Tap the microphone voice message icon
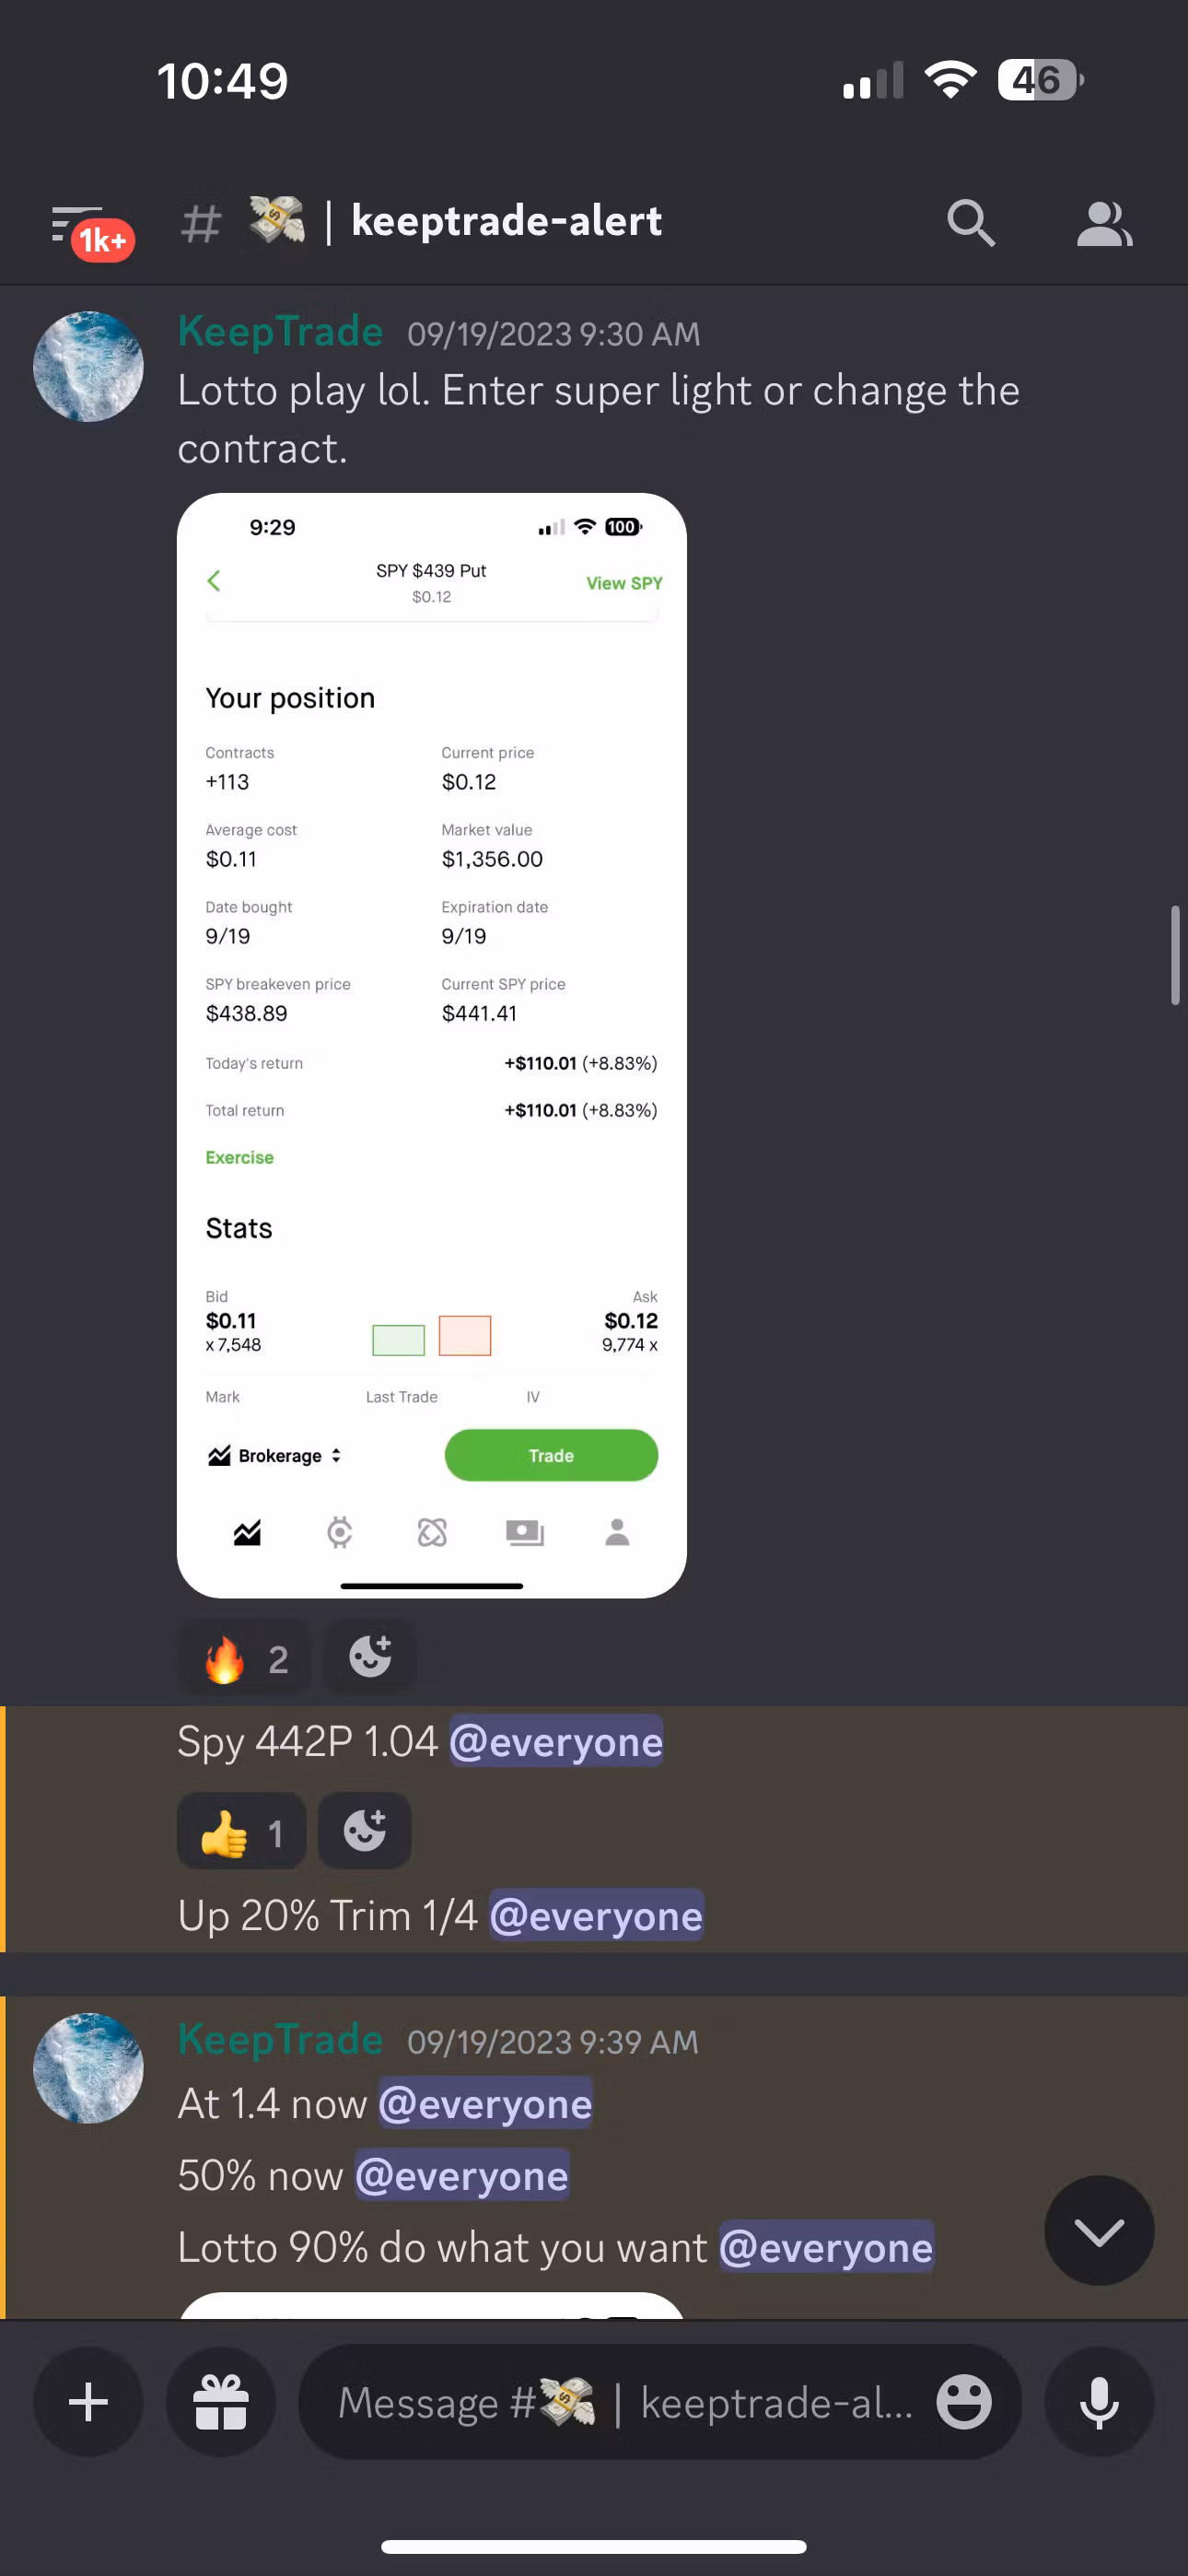 (x=1099, y=2401)
